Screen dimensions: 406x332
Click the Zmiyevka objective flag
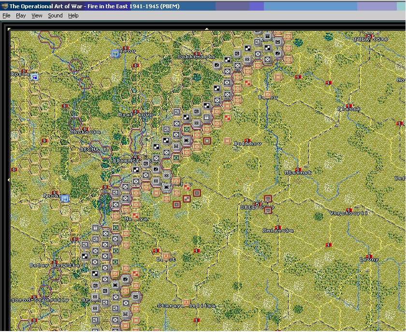click(278, 227)
